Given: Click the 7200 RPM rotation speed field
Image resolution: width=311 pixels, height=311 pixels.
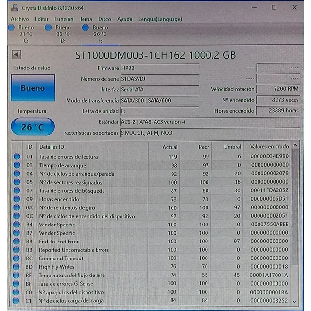Looking at the screenshot, I should tap(278, 89).
